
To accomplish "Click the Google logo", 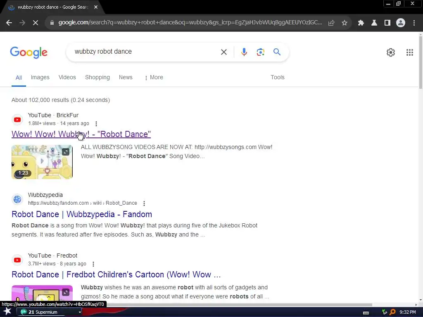I will 29,52.
